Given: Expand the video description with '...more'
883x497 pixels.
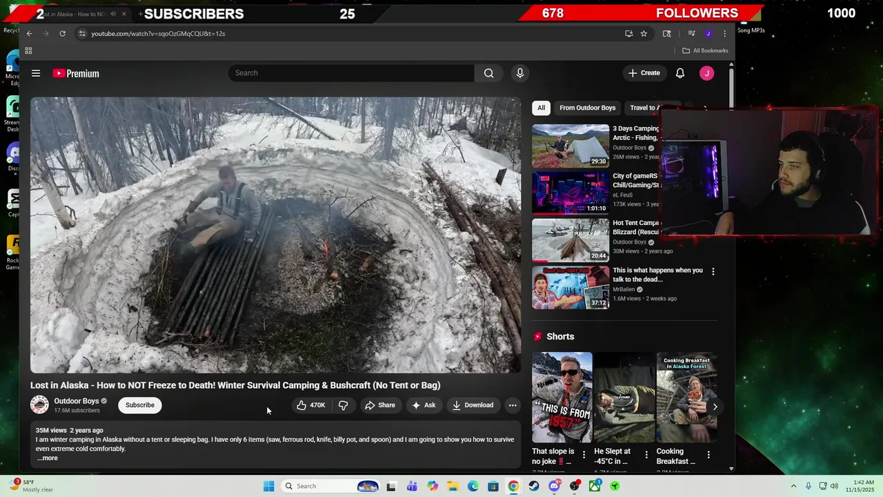Looking at the screenshot, I should [48, 458].
